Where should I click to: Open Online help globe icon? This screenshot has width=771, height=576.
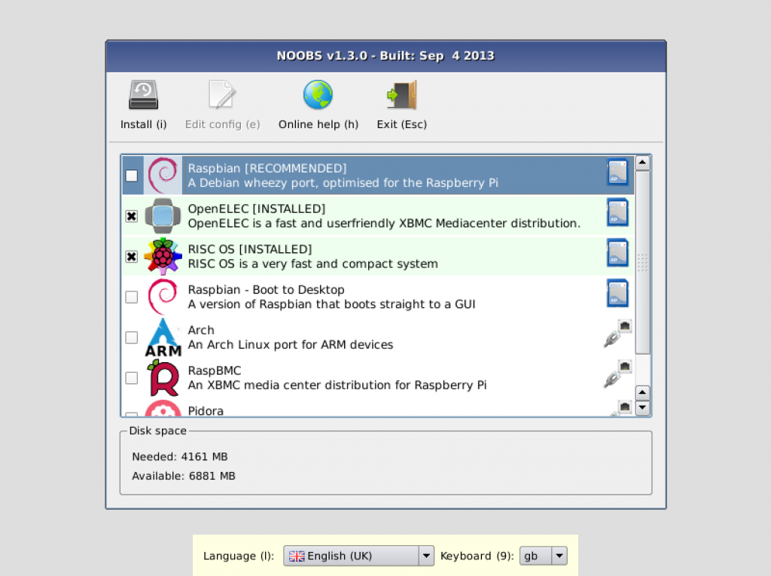[x=318, y=95]
